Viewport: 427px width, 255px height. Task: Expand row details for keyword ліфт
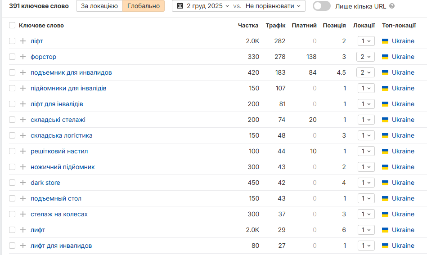click(23, 41)
